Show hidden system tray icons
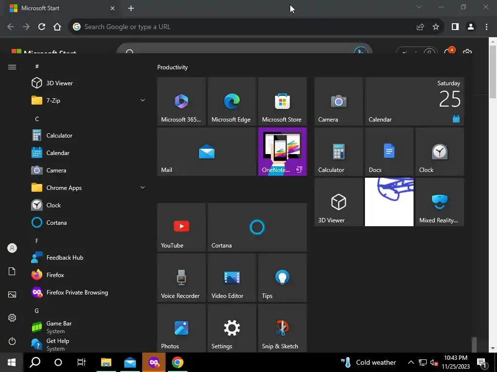 tap(411, 362)
